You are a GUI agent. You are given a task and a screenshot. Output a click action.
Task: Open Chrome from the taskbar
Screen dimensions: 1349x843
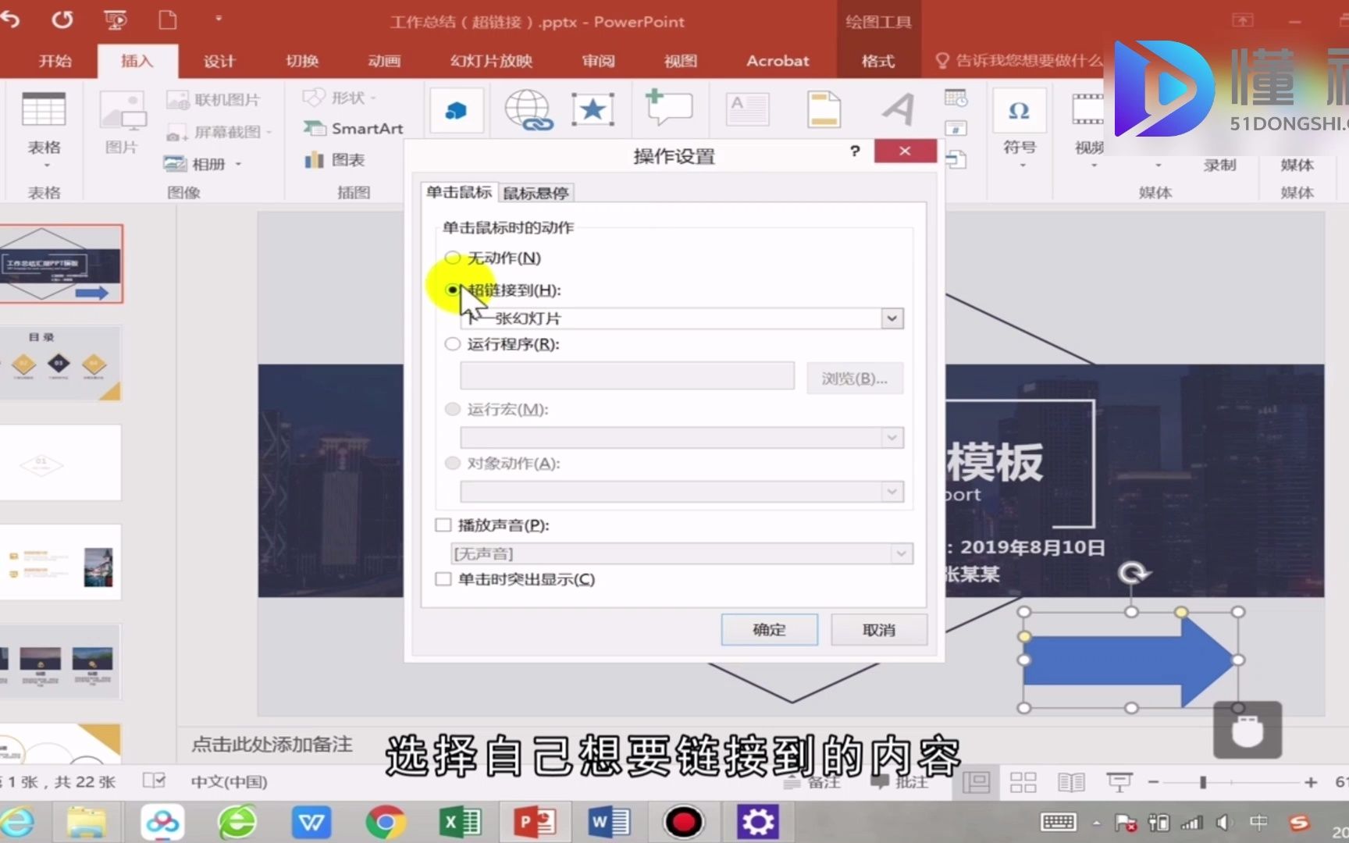pyautogui.click(x=386, y=822)
